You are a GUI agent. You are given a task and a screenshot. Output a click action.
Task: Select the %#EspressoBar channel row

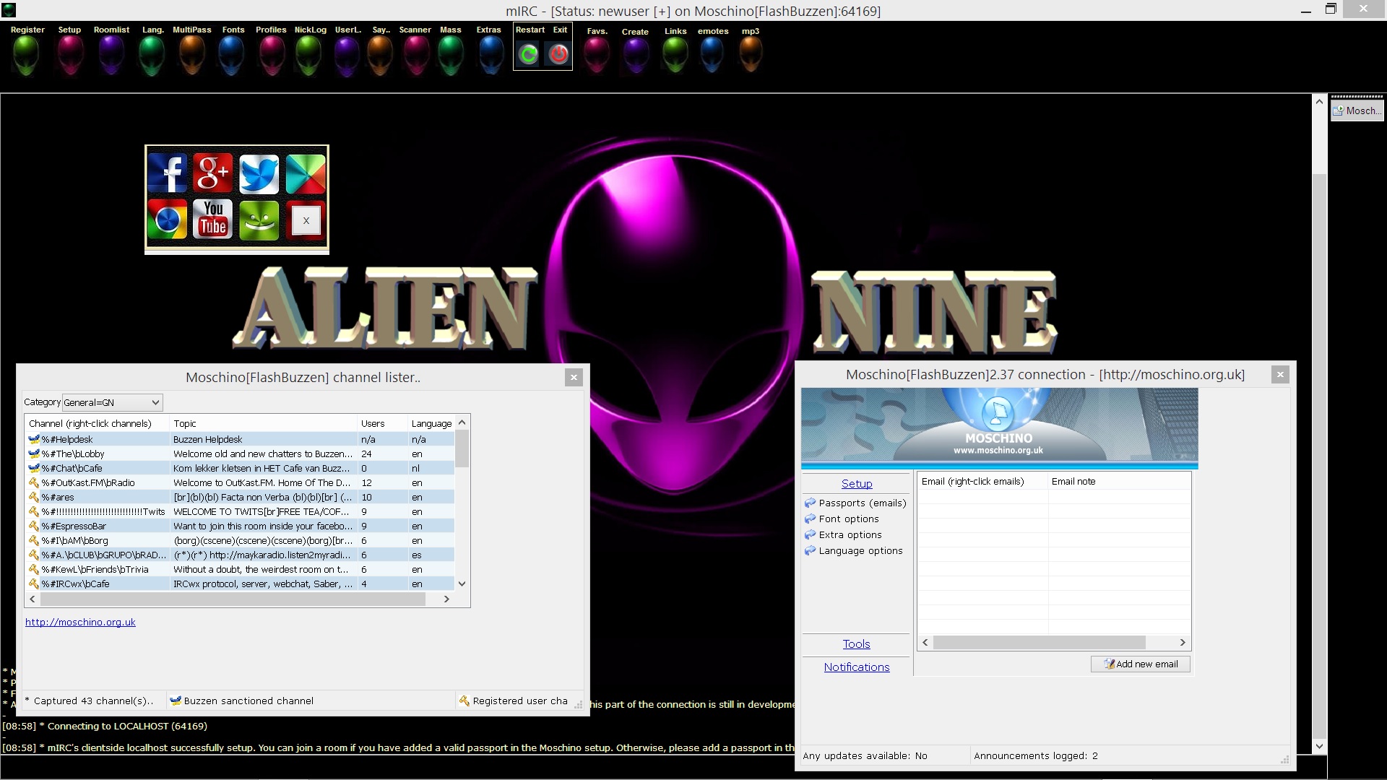coord(241,526)
